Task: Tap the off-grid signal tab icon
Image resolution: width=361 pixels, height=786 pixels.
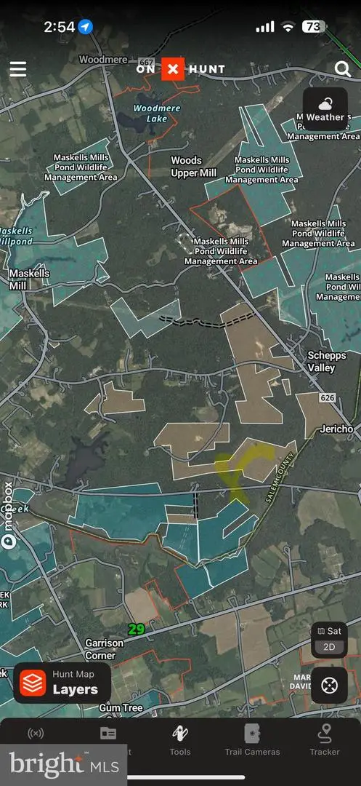Action: coord(36,734)
